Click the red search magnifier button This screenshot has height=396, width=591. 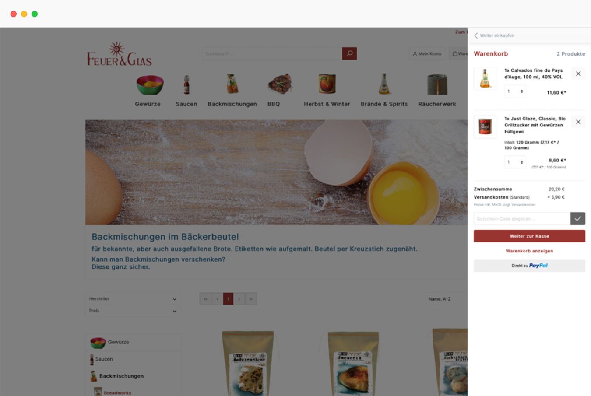coord(349,53)
